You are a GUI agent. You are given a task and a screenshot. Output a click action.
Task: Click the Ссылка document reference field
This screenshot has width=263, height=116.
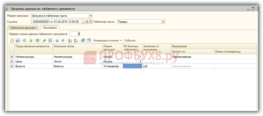[x=56, y=21]
